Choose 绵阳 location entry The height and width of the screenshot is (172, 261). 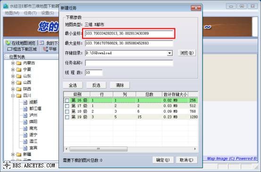coord(34,122)
